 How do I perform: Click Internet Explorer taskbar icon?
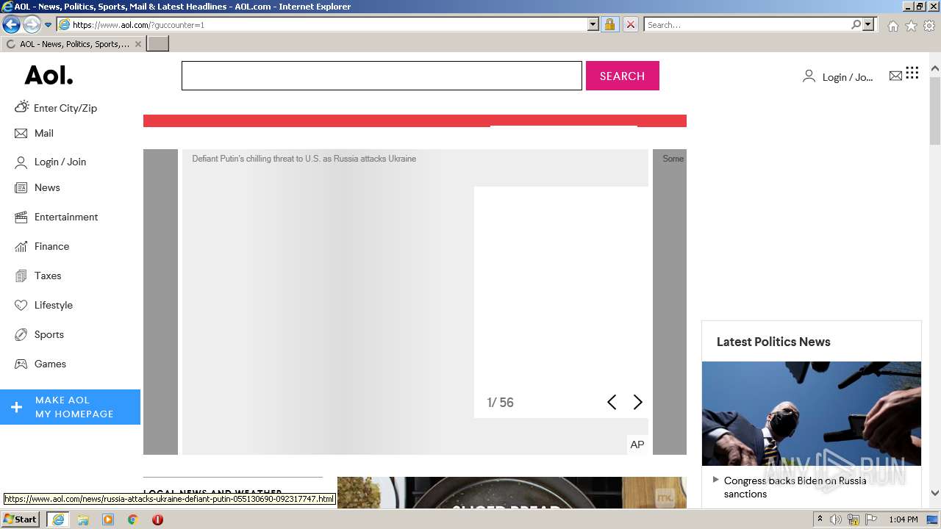[x=58, y=519]
